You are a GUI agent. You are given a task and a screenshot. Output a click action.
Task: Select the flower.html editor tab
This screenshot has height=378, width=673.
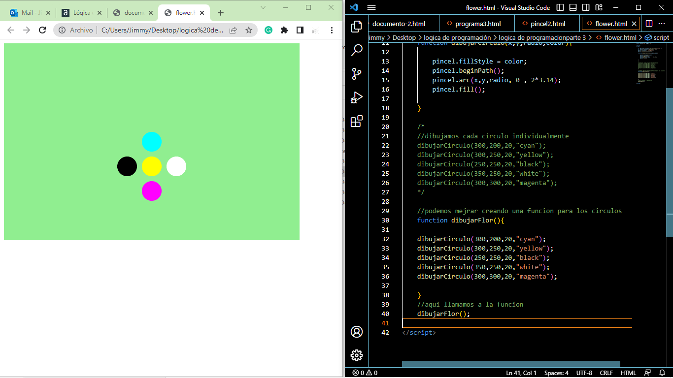[611, 24]
